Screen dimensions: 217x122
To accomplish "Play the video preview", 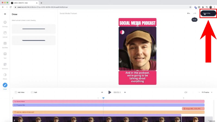I will pyautogui.click(x=110, y=92).
